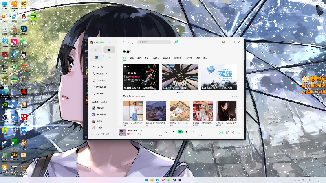
Task: Open the QQ penguin desktop icon
Action: tap(24, 17)
